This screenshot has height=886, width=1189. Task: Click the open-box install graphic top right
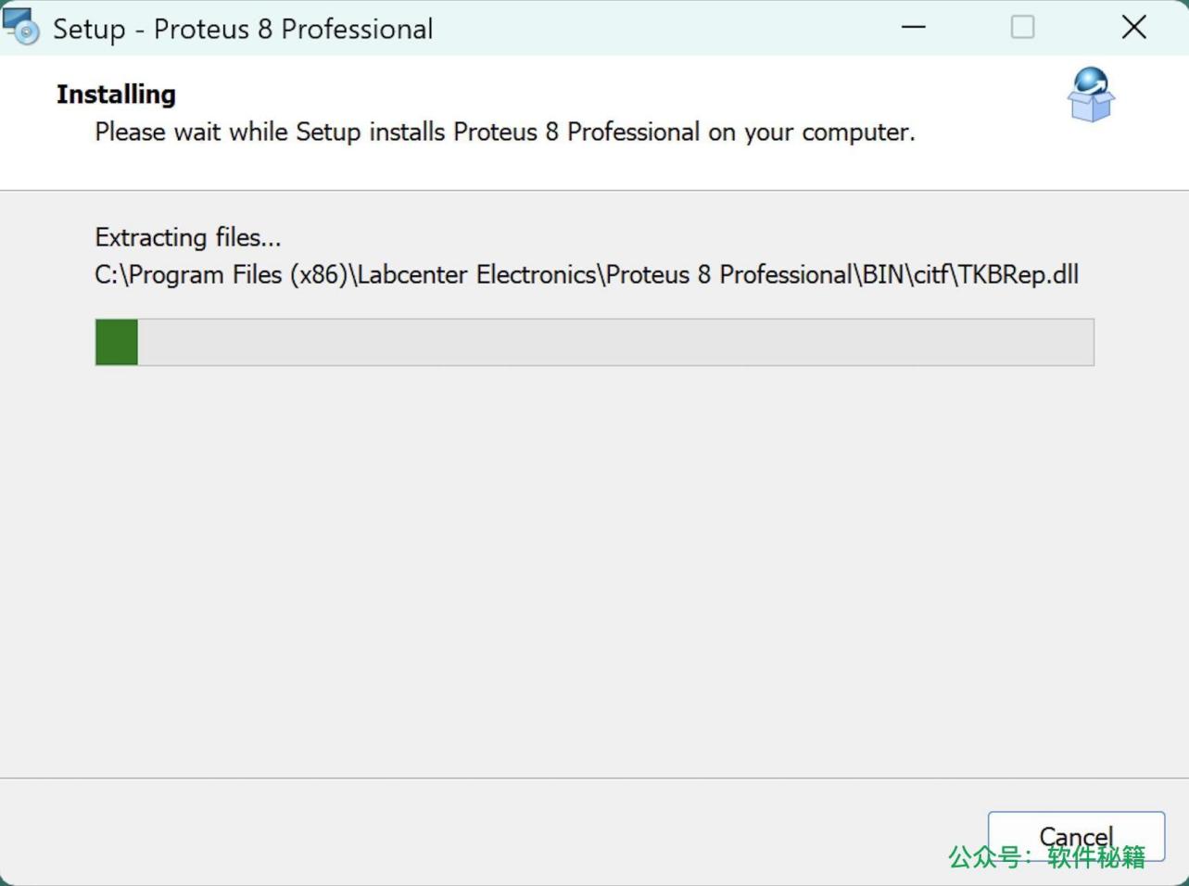coord(1090,95)
